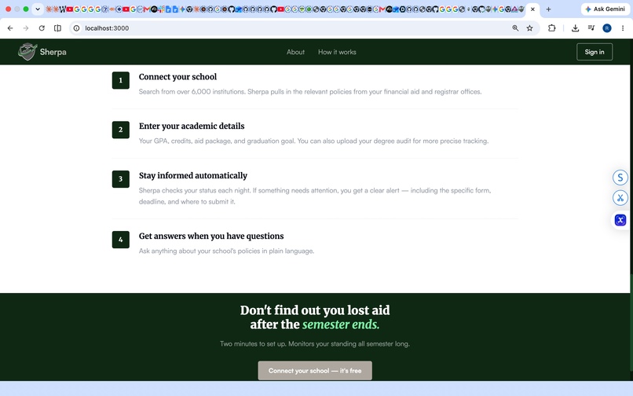The image size is (633, 396).
Task: Open the Chrome profile avatar R
Action: (607, 27)
